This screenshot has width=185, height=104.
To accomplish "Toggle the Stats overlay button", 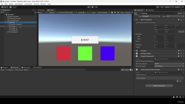I will 122,12.
